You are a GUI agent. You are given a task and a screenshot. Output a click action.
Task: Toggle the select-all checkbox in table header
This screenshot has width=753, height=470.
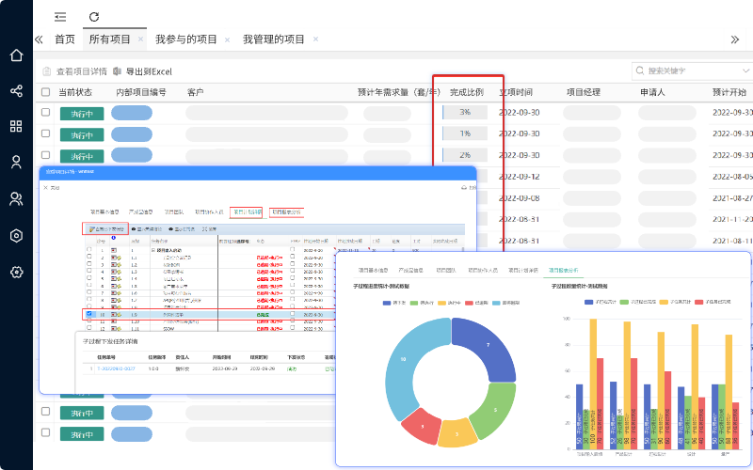(45, 92)
